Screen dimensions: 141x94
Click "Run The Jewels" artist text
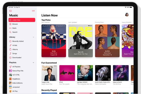(64, 84)
